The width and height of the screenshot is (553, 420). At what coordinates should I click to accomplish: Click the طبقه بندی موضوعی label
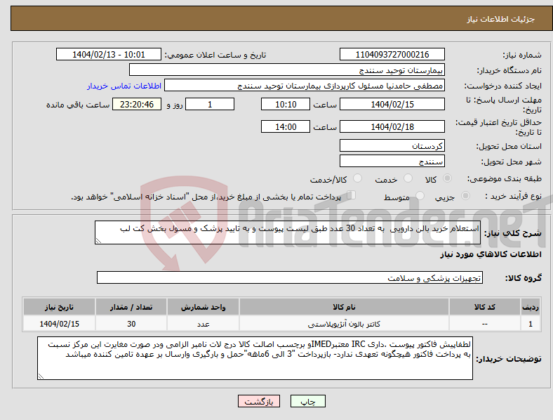point(505,178)
